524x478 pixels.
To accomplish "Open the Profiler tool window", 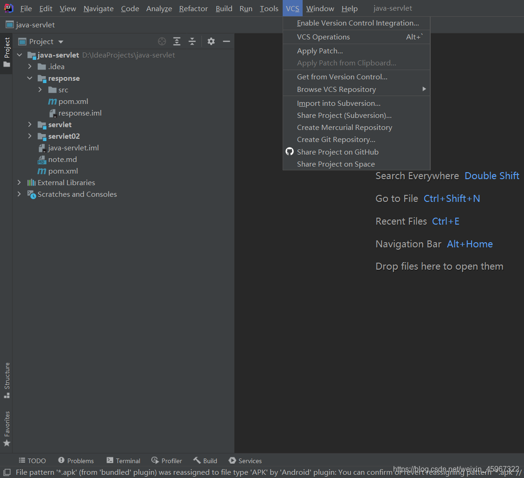I will click(x=167, y=461).
